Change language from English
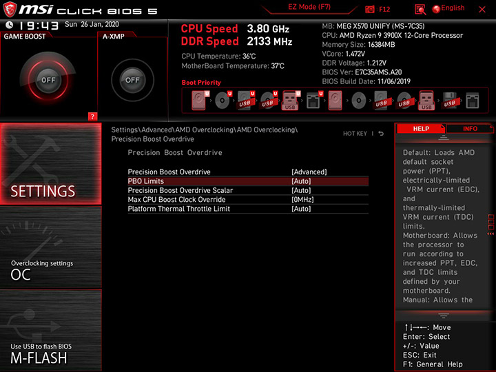 click(448, 8)
